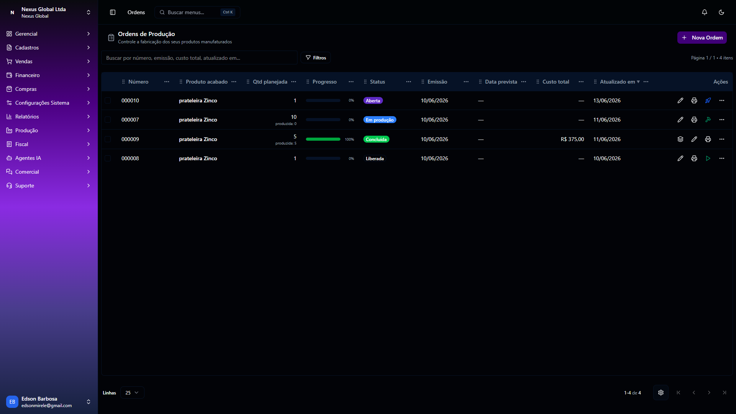Open more actions for order 000007
Viewport: 736px width, 414px height.
coord(722,120)
